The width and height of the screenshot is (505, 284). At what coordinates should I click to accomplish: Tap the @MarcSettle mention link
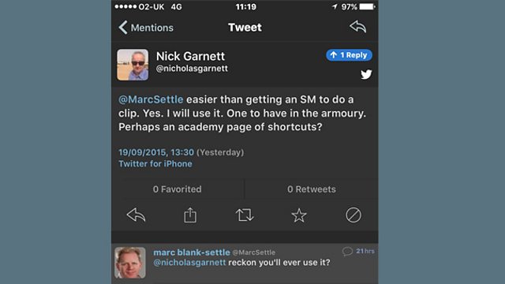(151, 99)
